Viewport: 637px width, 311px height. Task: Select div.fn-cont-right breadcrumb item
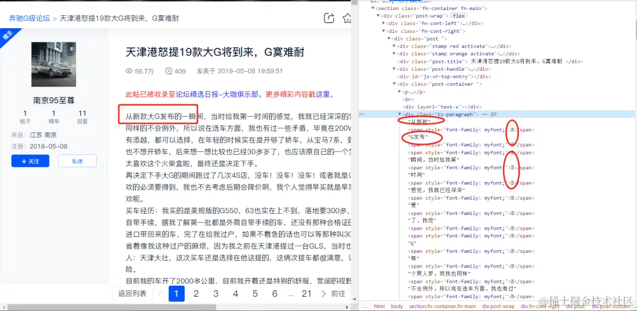point(539,306)
